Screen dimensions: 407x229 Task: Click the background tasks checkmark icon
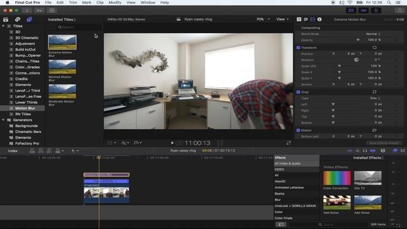click(52, 10)
